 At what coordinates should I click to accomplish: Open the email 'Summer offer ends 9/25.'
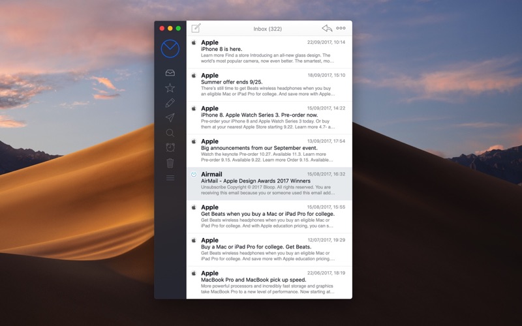pos(269,85)
